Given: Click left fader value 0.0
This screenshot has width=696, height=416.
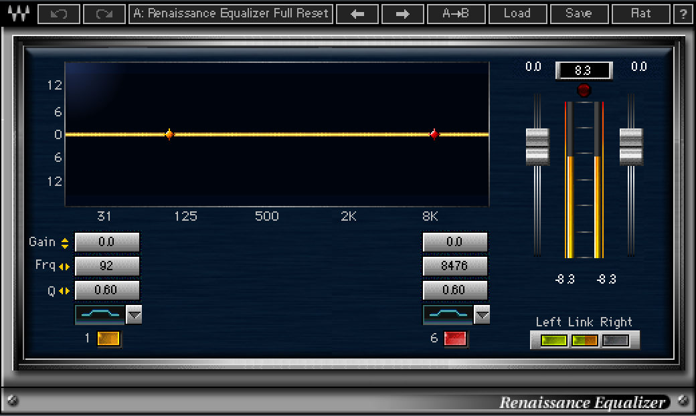Looking at the screenshot, I should coord(533,66).
